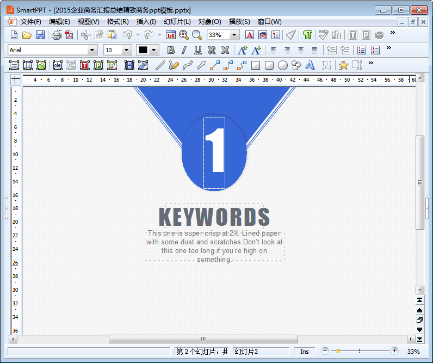Screen dimensions: 433x363
Task: Open the Print icon in toolbar
Action: tap(56, 35)
